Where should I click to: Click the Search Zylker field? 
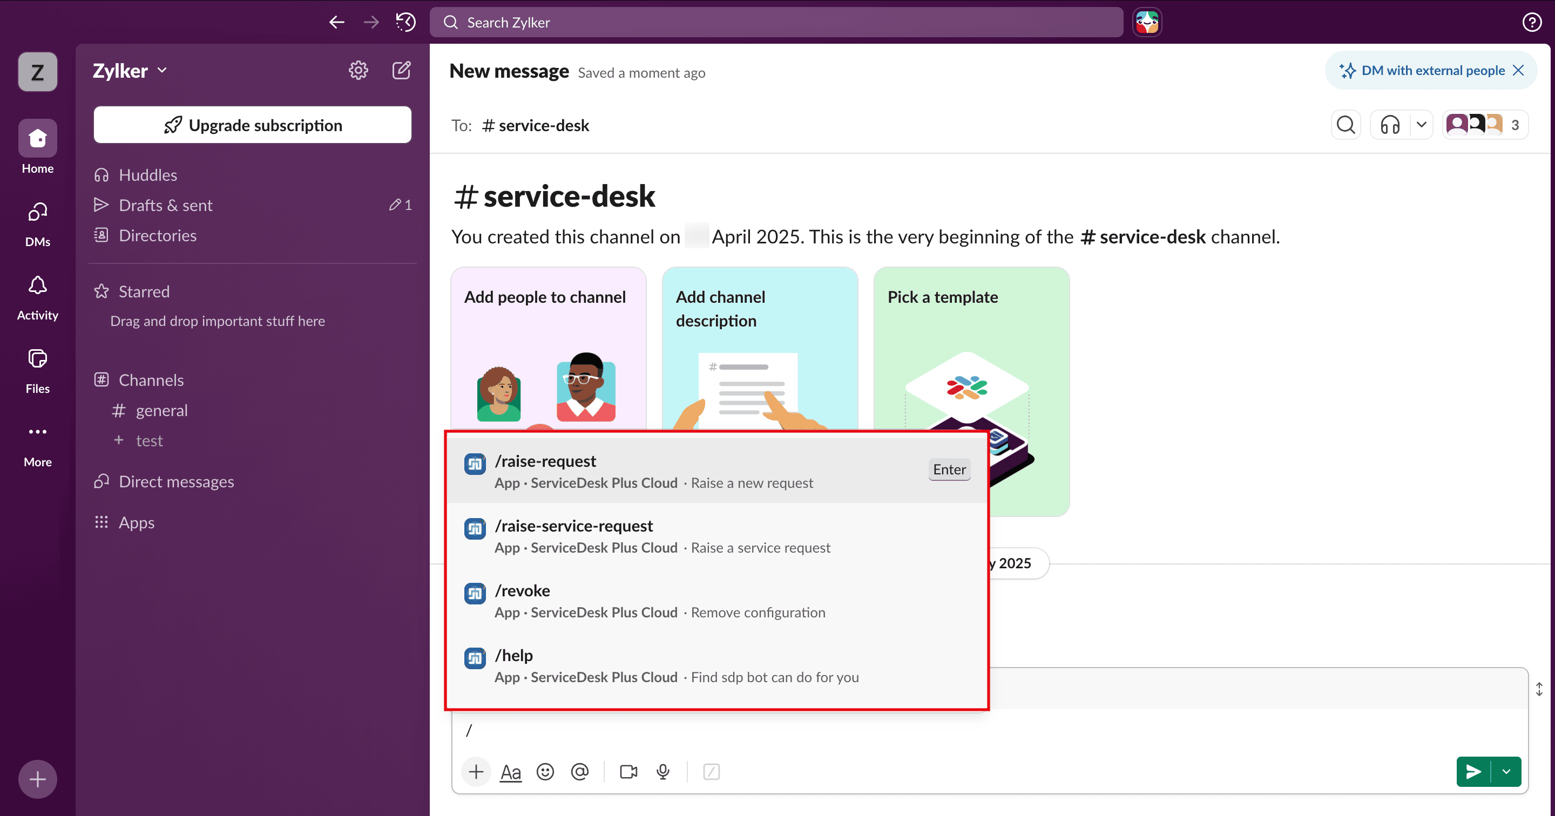[776, 22]
